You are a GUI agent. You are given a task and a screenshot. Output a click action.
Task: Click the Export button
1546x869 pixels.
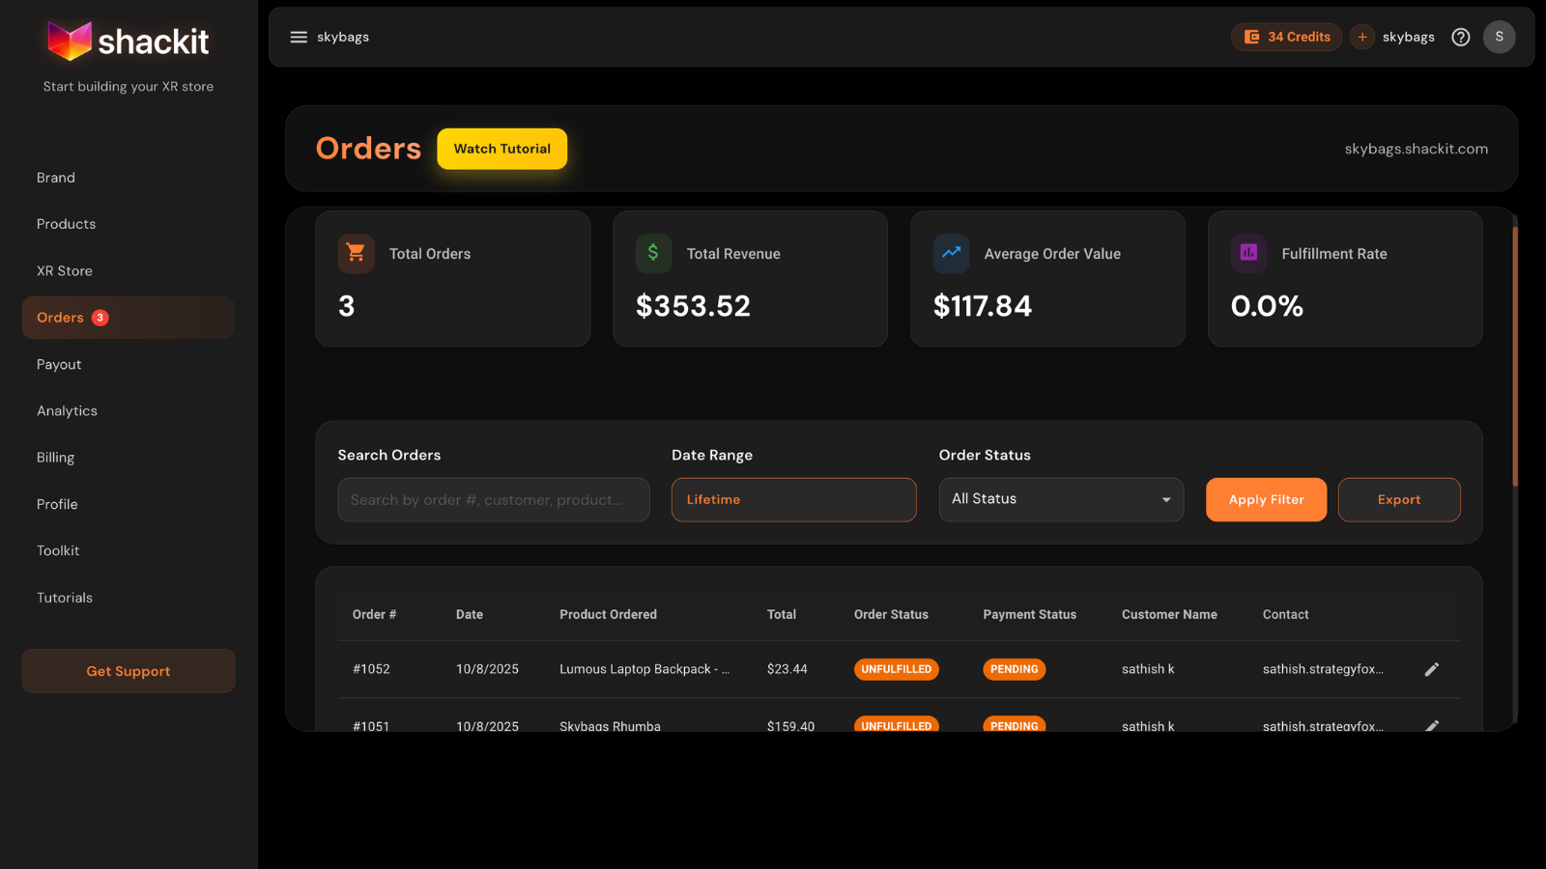click(x=1398, y=499)
